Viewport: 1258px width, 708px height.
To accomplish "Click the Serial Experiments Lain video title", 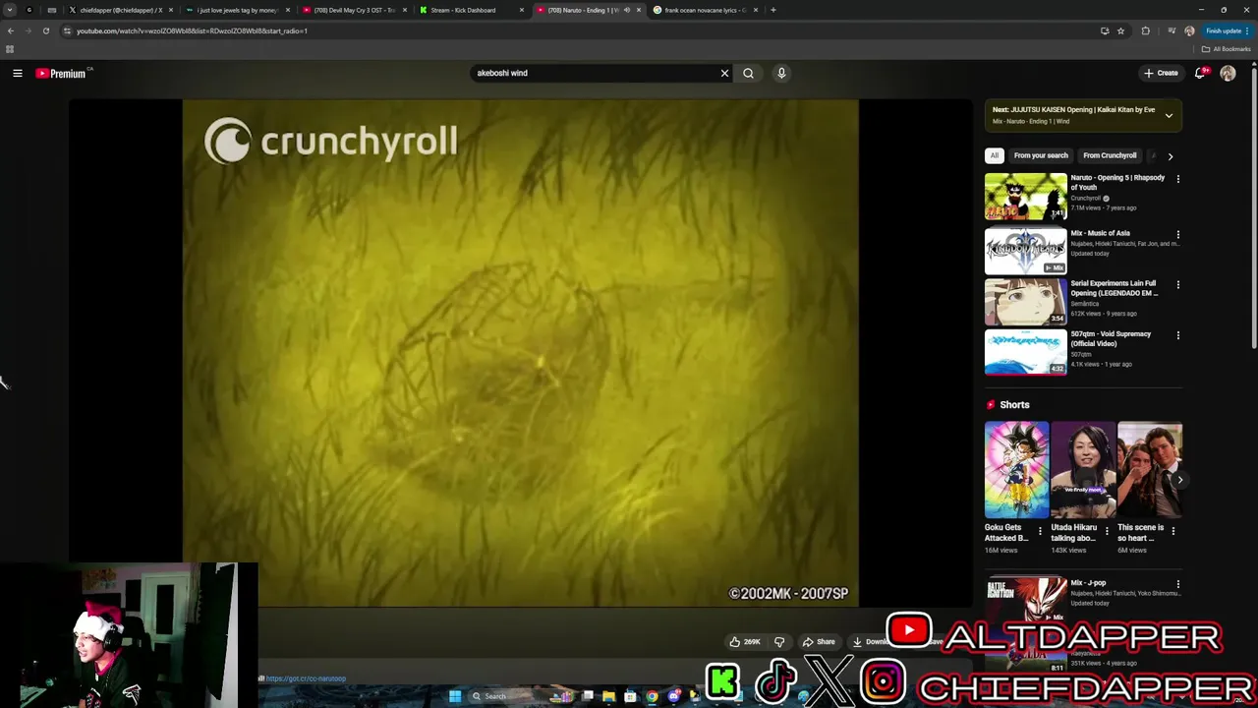I will pos(1115,288).
